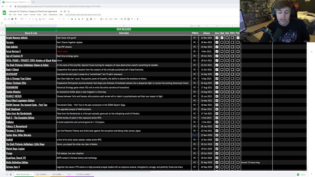
Task: Toggle Liked checkbox for Watch Dogs Legion
Action: pyautogui.click(x=222, y=148)
